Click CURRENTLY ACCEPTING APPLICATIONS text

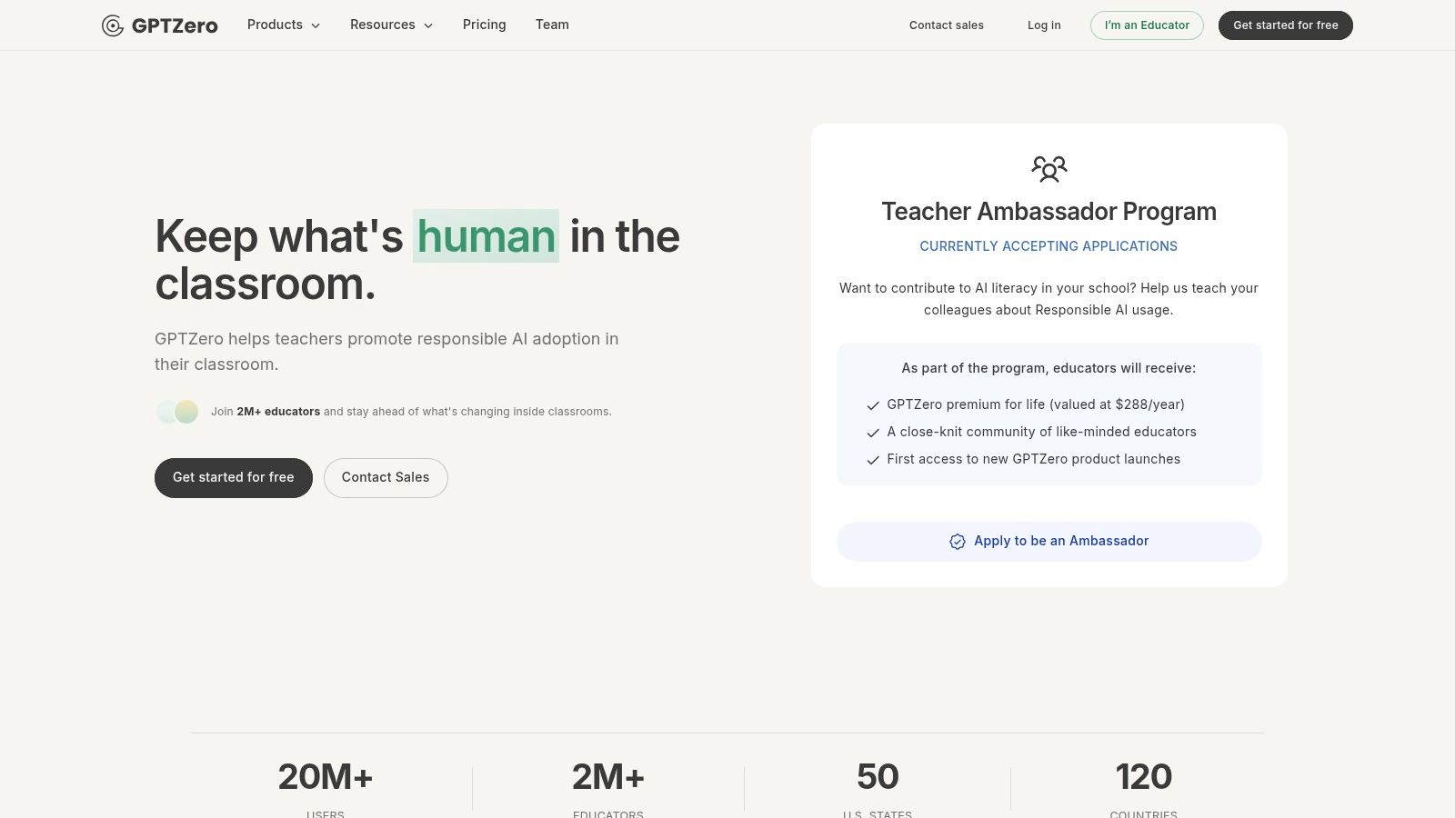tap(1049, 246)
